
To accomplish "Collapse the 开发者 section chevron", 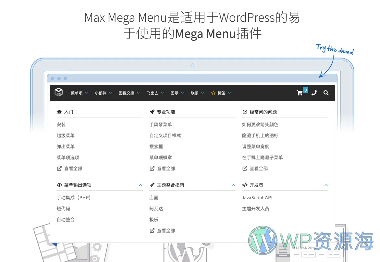I will click(x=326, y=185).
